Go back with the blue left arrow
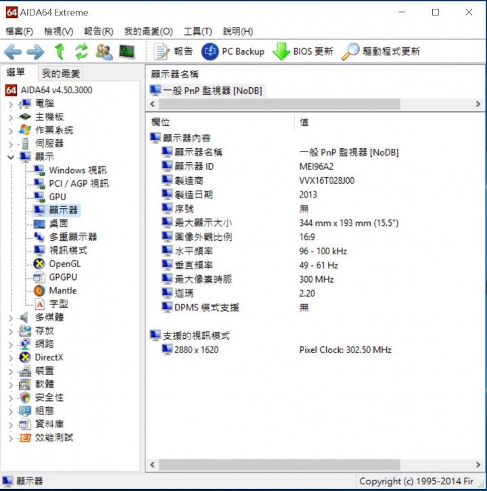487x491 pixels. coord(13,51)
